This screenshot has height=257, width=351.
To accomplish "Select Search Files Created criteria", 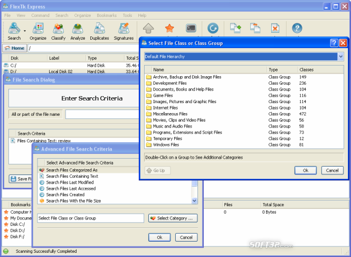I will [x=115, y=195].
